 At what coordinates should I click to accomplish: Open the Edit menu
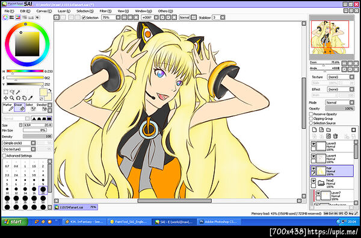coord(25,11)
